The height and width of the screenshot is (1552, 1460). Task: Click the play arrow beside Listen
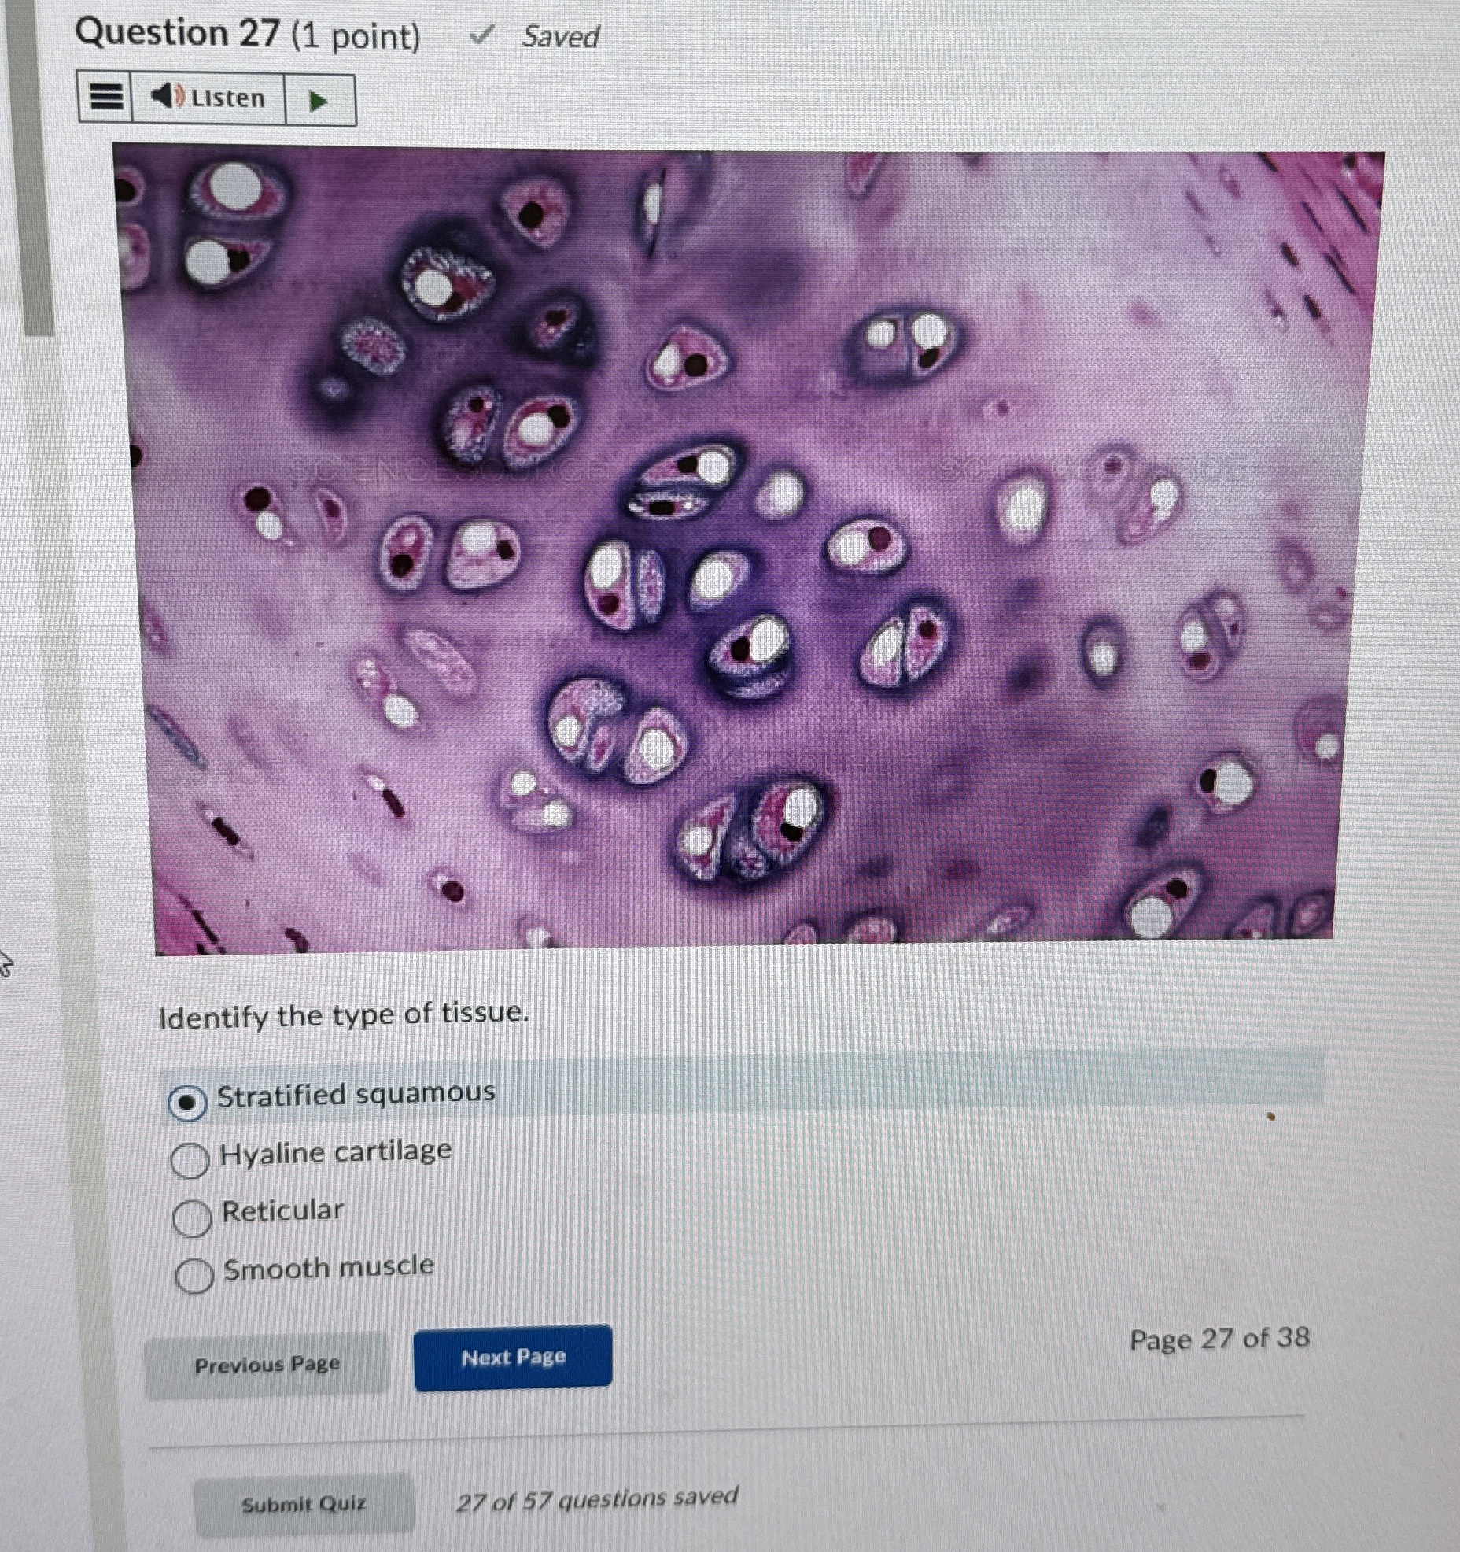(319, 101)
